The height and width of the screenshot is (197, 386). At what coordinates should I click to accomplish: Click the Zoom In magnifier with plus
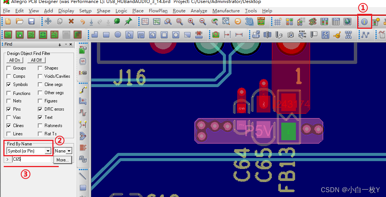pyautogui.click(x=191, y=22)
